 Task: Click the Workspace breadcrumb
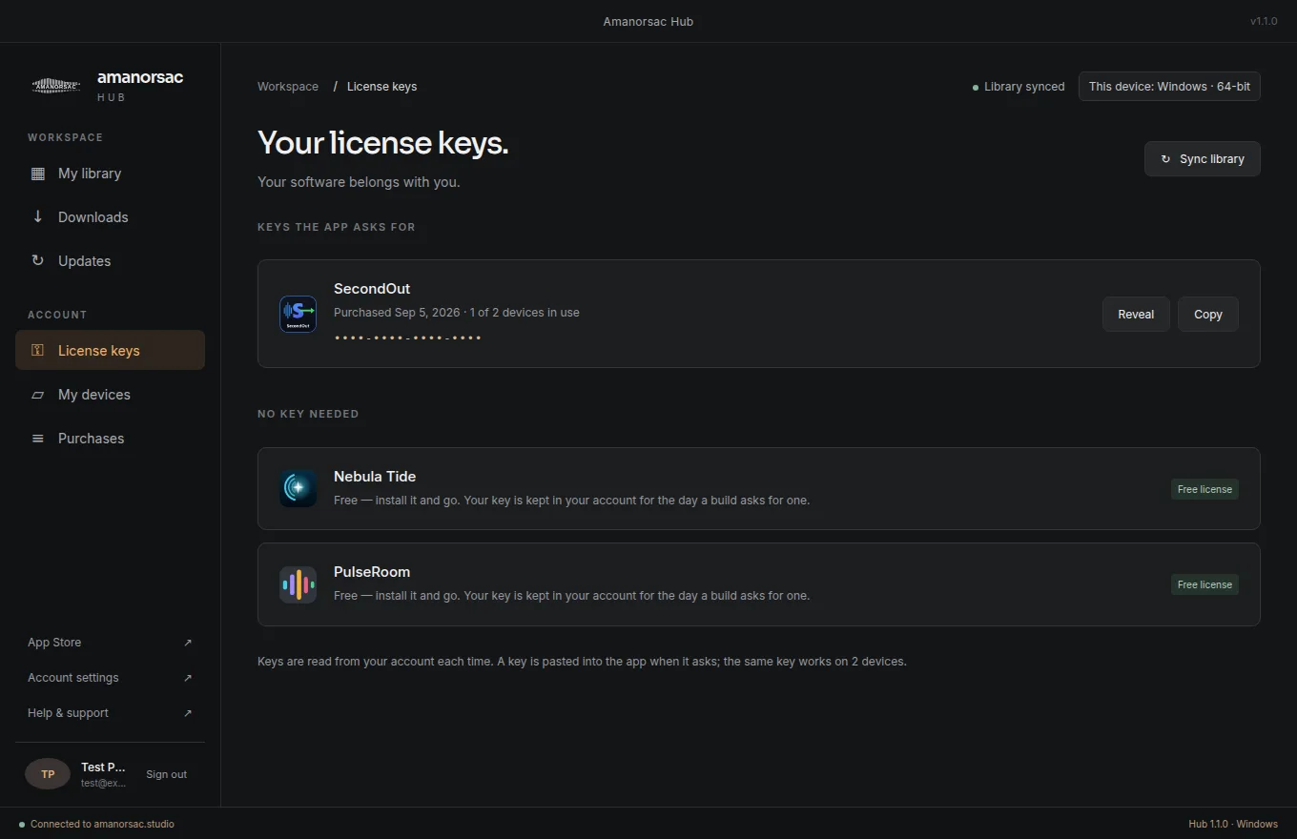coord(288,86)
